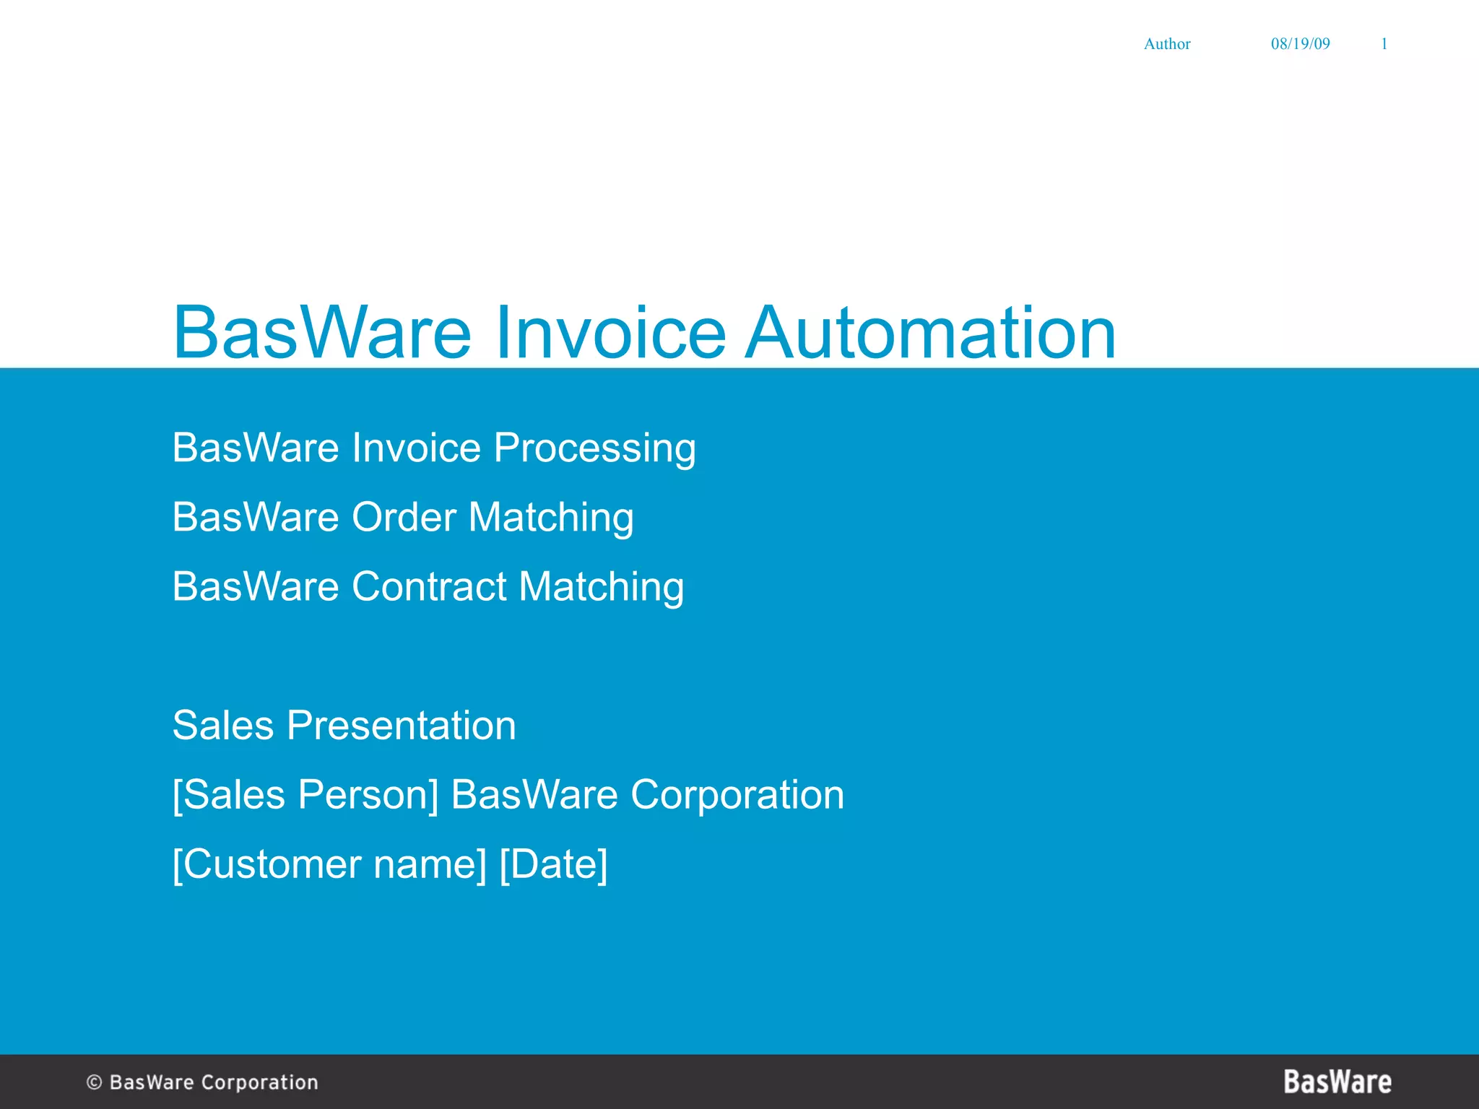Click the 08/19/09 date field
The width and height of the screenshot is (1479, 1109).
coord(1300,44)
